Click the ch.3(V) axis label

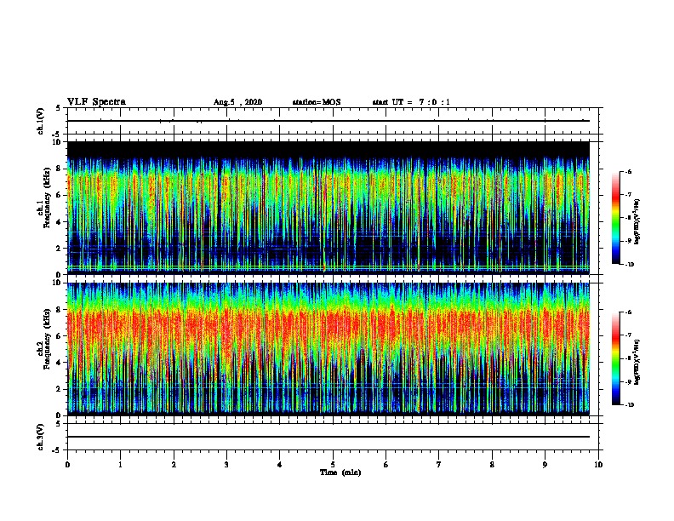[41, 437]
